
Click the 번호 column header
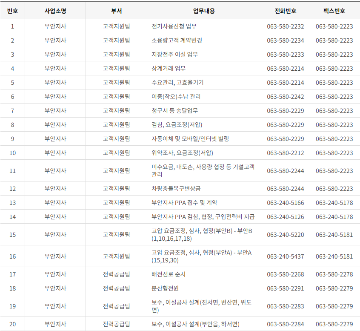pyautogui.click(x=13, y=12)
